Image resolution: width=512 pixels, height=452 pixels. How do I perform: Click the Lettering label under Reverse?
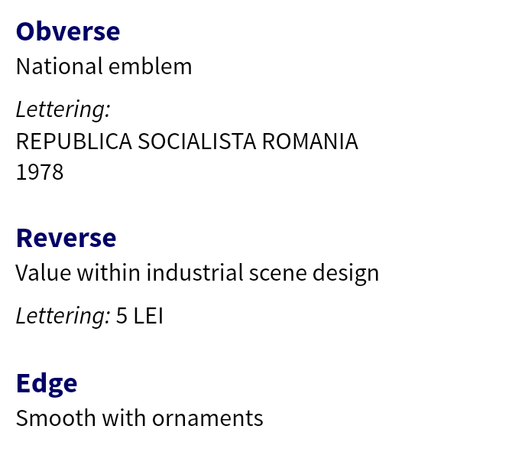(63, 316)
